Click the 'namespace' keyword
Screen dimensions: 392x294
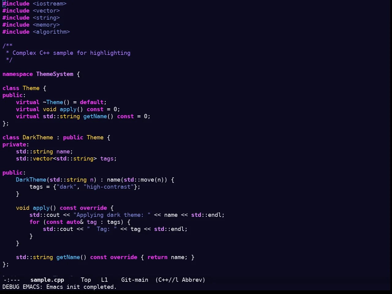pyautogui.click(x=18, y=74)
